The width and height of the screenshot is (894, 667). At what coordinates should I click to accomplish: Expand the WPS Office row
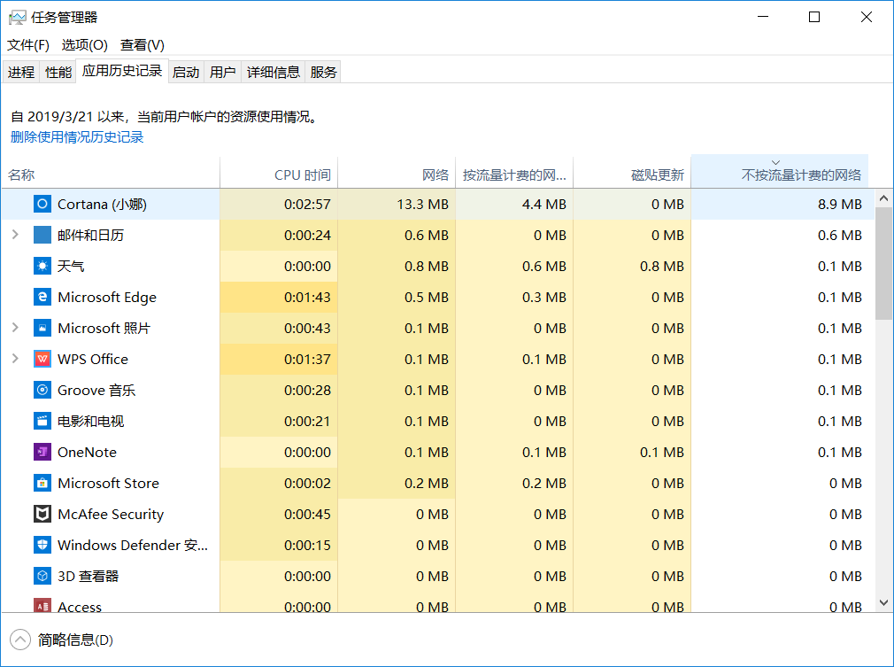[x=15, y=359]
